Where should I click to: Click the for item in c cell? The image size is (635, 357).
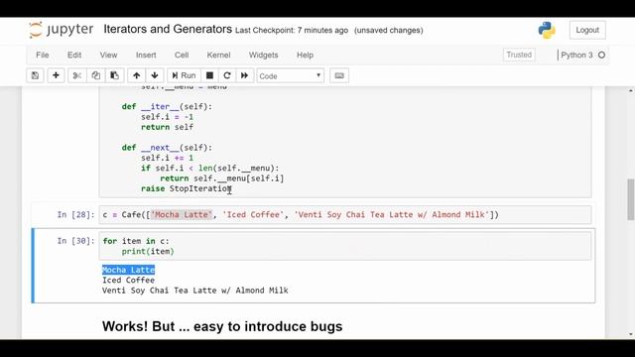[345, 246]
